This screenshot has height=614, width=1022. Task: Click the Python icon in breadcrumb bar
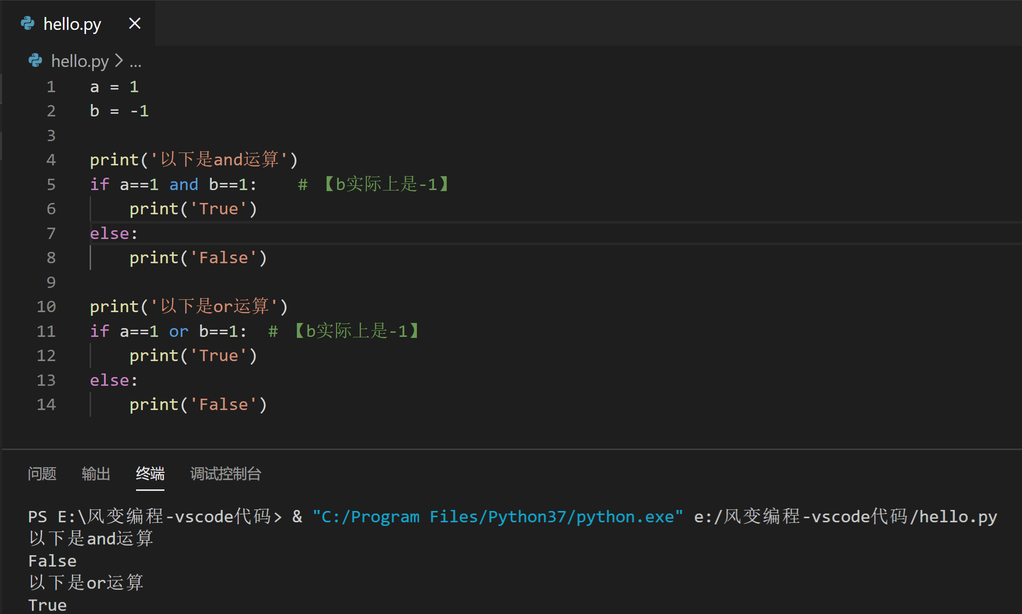[35, 61]
